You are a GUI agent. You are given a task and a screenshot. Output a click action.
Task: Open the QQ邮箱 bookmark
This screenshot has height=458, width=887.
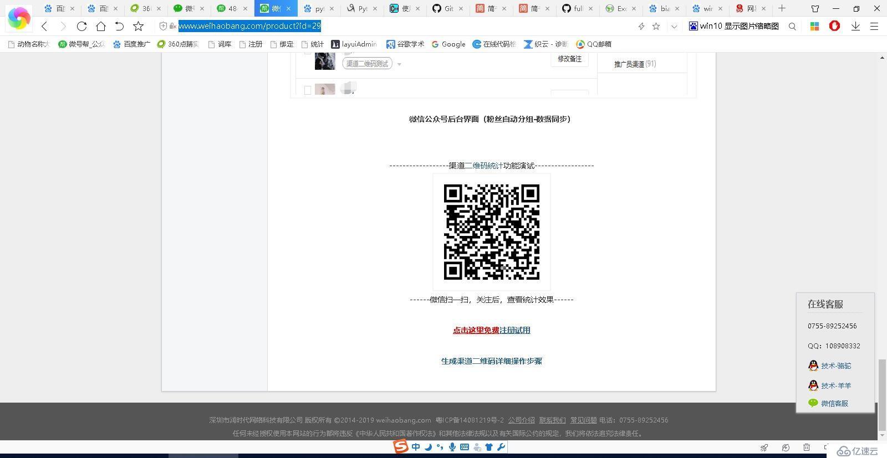pos(594,44)
